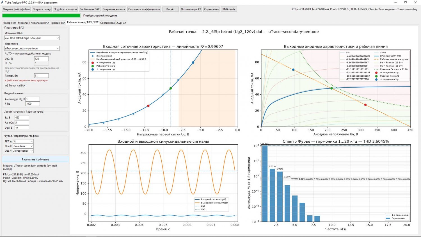Click the 'PNG отчёт' button

(x=229, y=9)
